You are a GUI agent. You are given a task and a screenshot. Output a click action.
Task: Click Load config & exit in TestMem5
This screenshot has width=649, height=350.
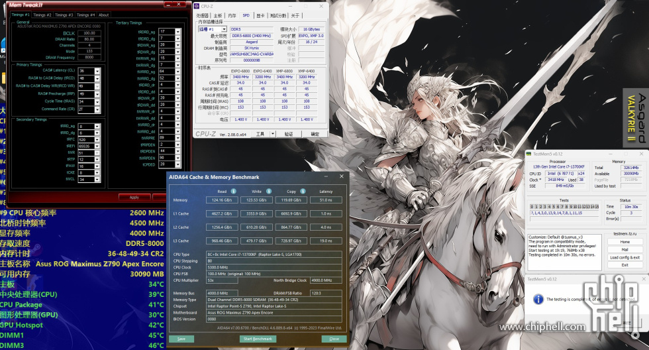[x=625, y=258]
